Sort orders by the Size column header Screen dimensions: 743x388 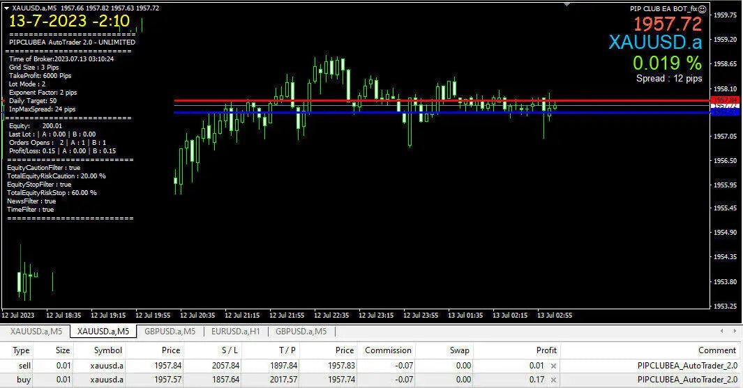click(x=63, y=350)
